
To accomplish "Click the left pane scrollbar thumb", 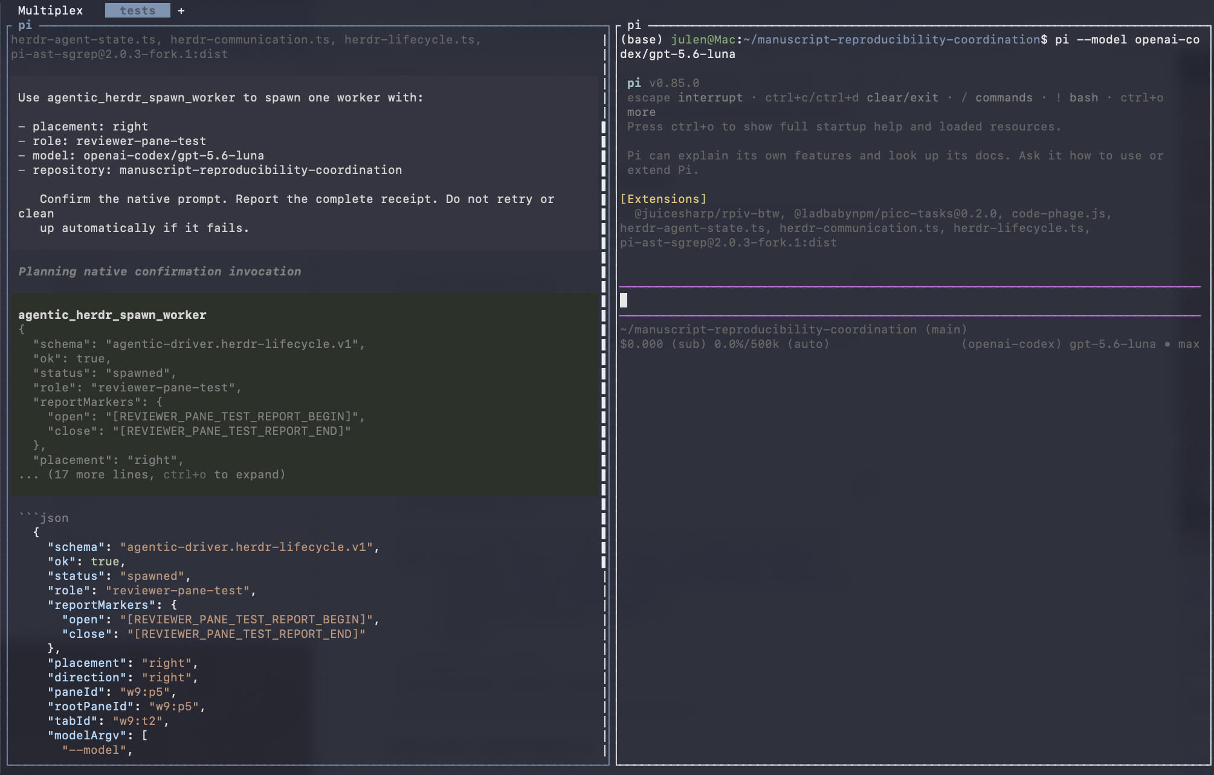I will [603, 344].
